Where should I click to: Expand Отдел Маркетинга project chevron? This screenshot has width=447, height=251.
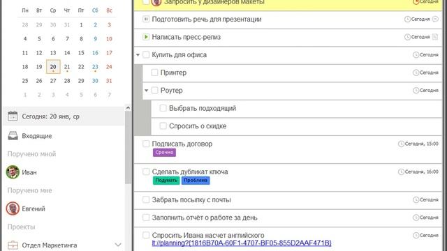coord(118,245)
